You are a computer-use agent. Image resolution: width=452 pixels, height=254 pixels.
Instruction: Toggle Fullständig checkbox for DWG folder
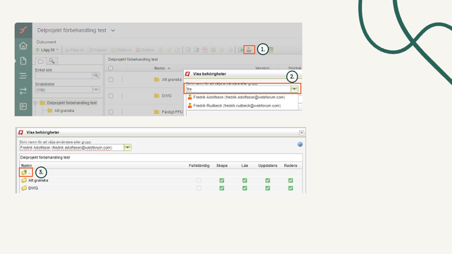pyautogui.click(x=199, y=189)
